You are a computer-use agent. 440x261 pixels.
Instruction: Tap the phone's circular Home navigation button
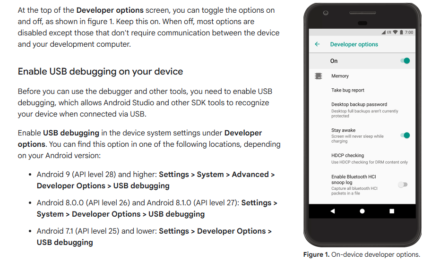(362, 211)
